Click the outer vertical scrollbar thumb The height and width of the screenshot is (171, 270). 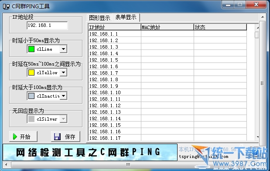click(x=263, y=83)
